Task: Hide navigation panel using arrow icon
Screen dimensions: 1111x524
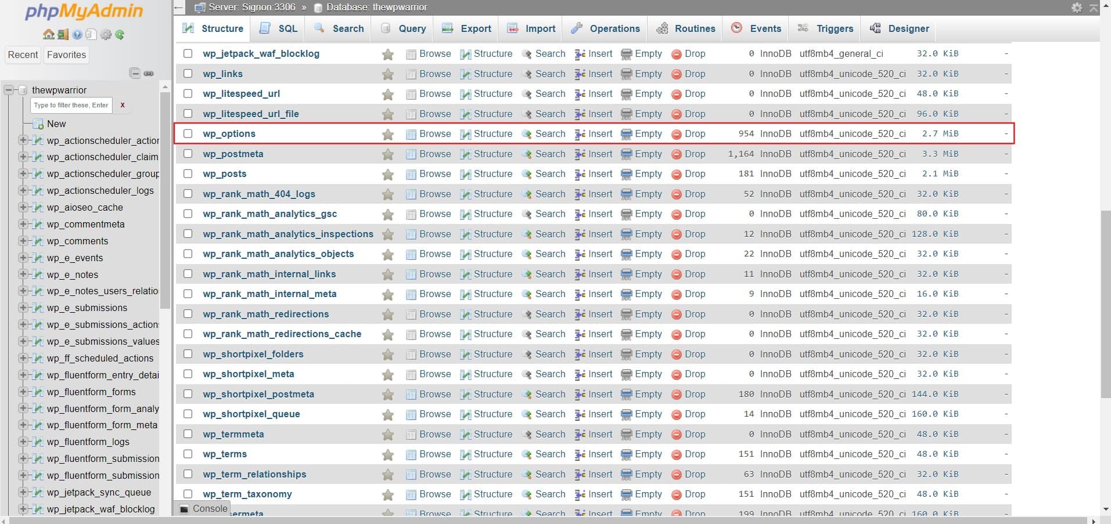Action: 179,8
